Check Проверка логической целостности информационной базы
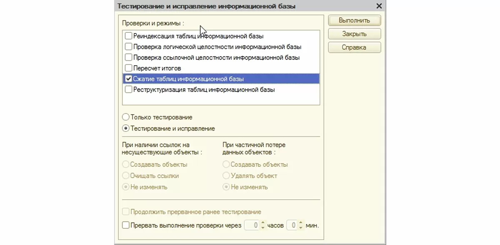Viewport: 500px width, 245px height. click(x=129, y=47)
